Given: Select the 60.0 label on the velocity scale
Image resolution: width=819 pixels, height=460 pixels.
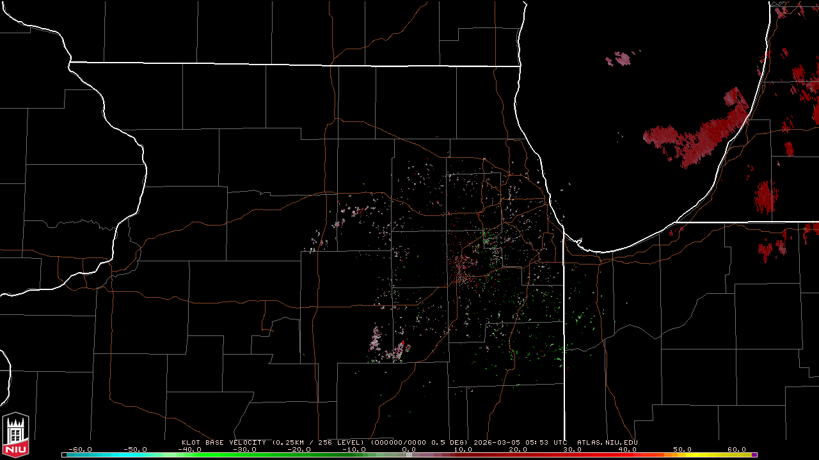Looking at the screenshot, I should (736, 449).
